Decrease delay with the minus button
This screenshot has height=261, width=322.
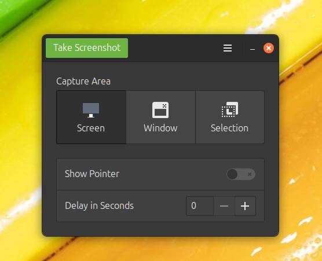pyautogui.click(x=224, y=206)
